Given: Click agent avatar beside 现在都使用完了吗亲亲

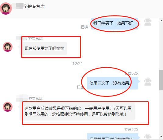Looking at the screenshot, I should click(x=8, y=47).
